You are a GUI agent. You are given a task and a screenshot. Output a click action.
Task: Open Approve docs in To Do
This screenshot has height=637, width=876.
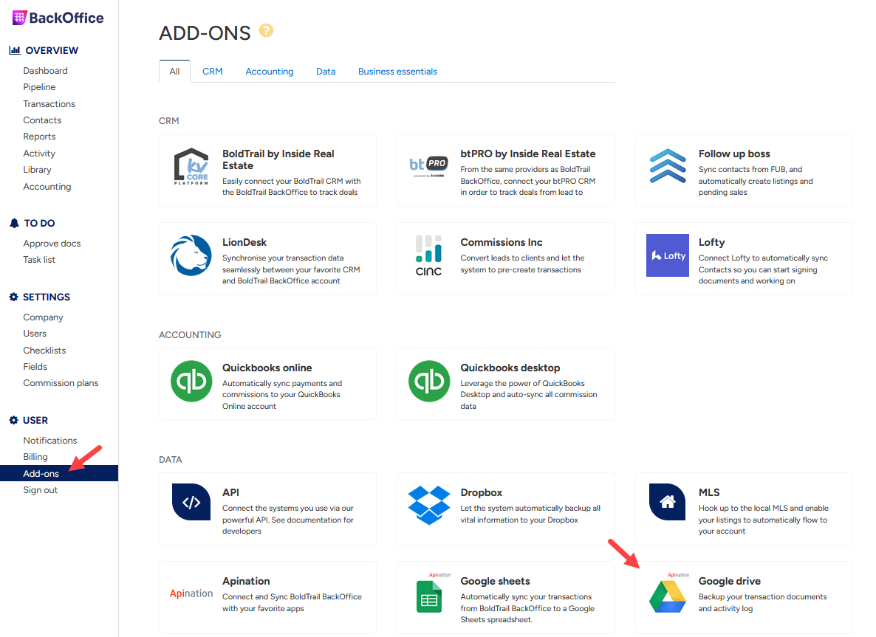52,244
